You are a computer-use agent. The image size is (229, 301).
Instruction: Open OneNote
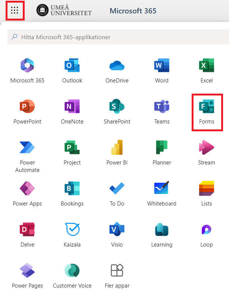(72, 112)
